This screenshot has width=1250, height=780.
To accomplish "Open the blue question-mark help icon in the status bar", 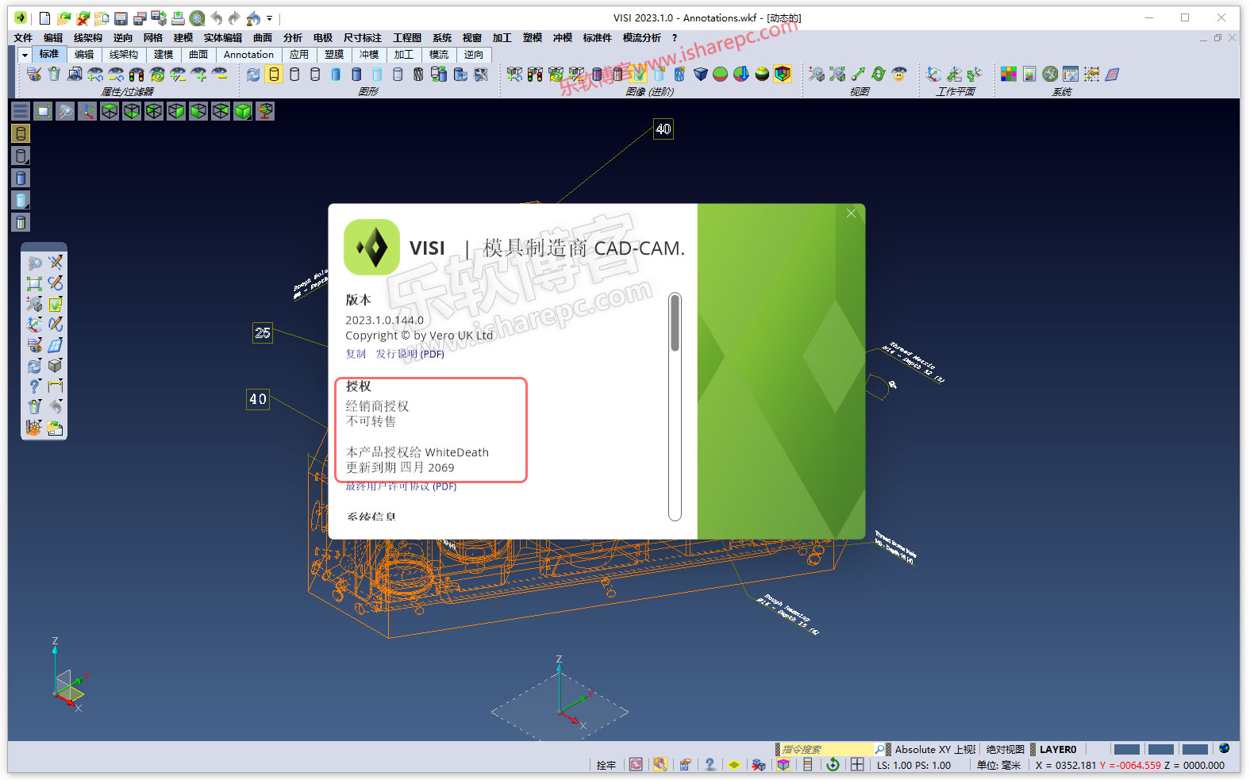I will pyautogui.click(x=710, y=765).
